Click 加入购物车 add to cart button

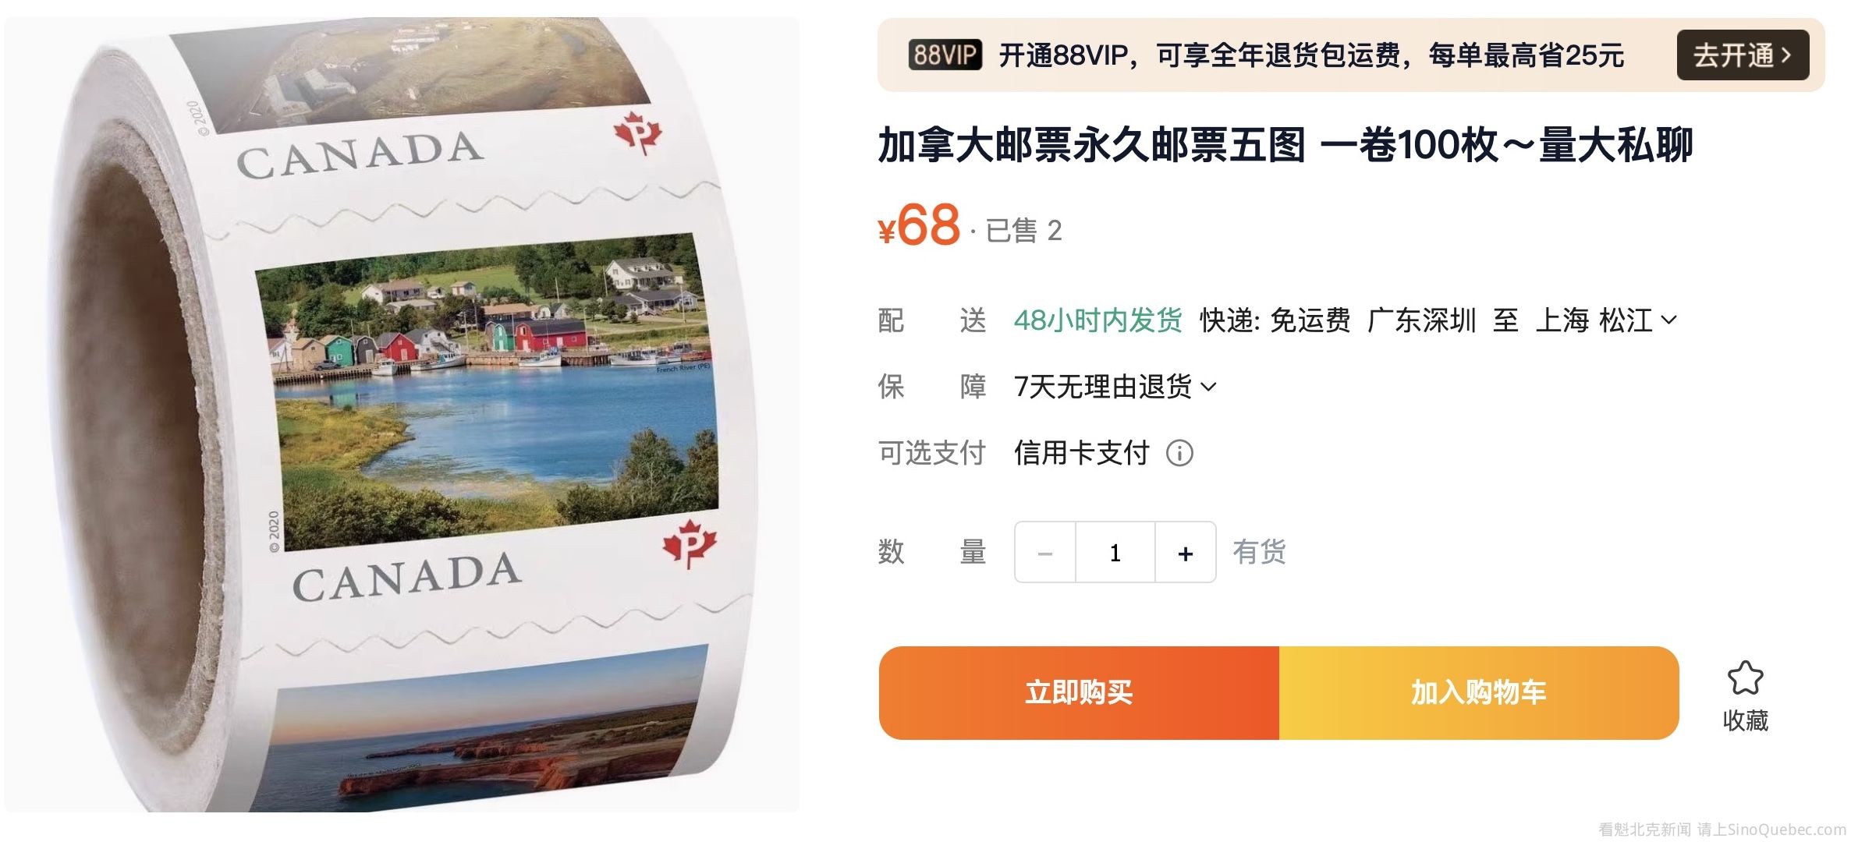(1479, 692)
